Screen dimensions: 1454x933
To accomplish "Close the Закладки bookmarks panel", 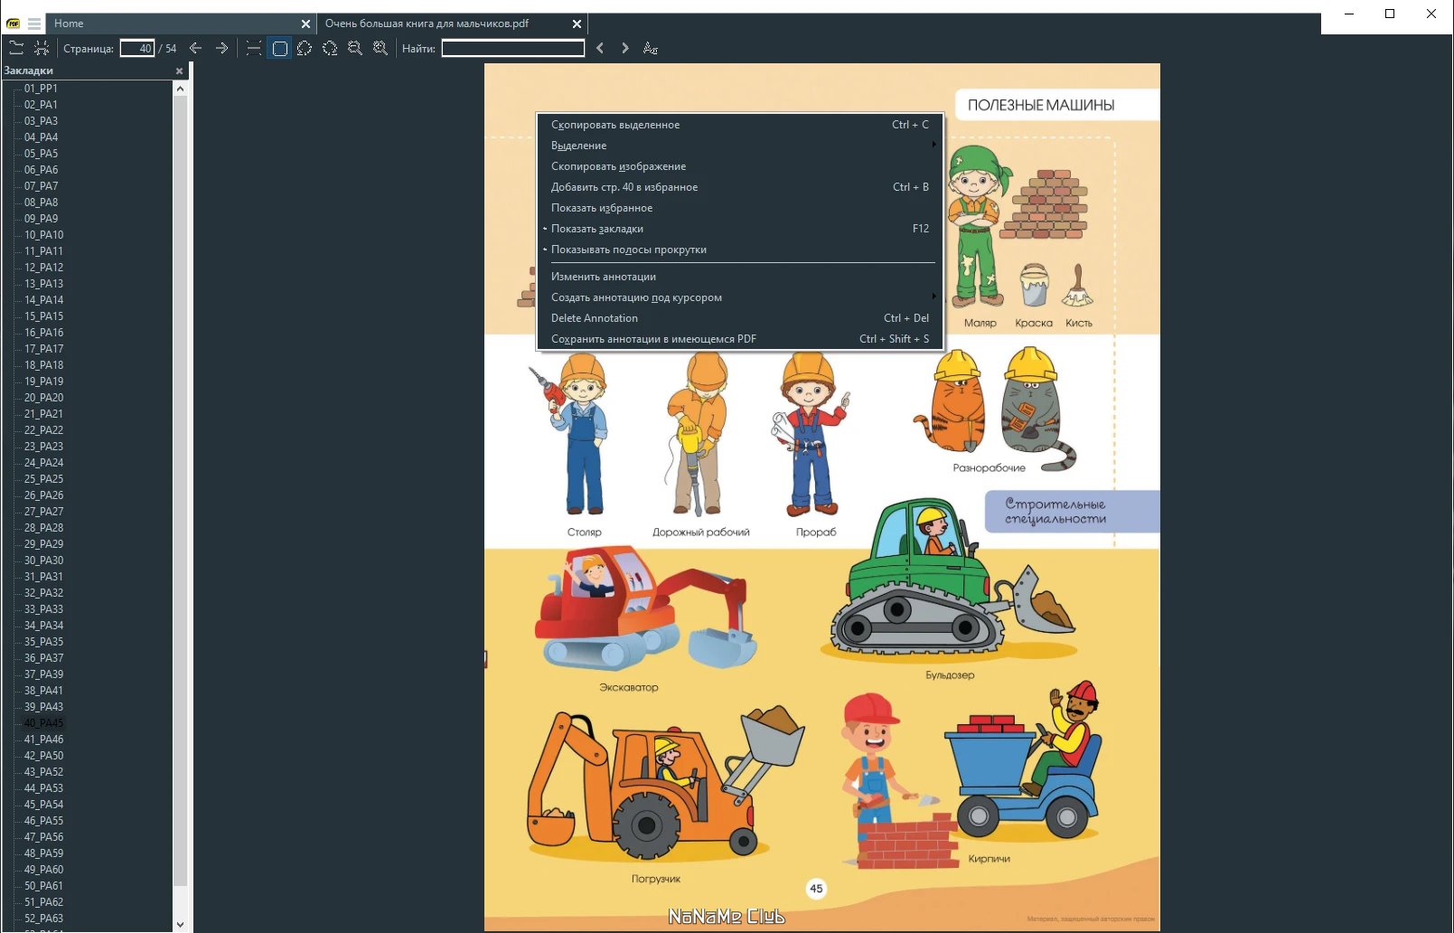I will (179, 71).
